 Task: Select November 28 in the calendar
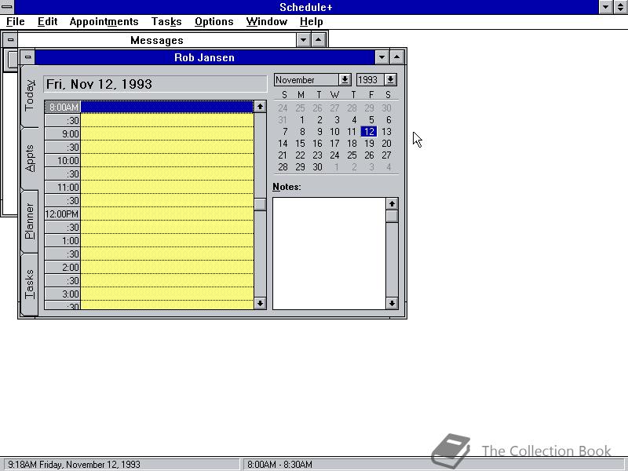point(283,167)
